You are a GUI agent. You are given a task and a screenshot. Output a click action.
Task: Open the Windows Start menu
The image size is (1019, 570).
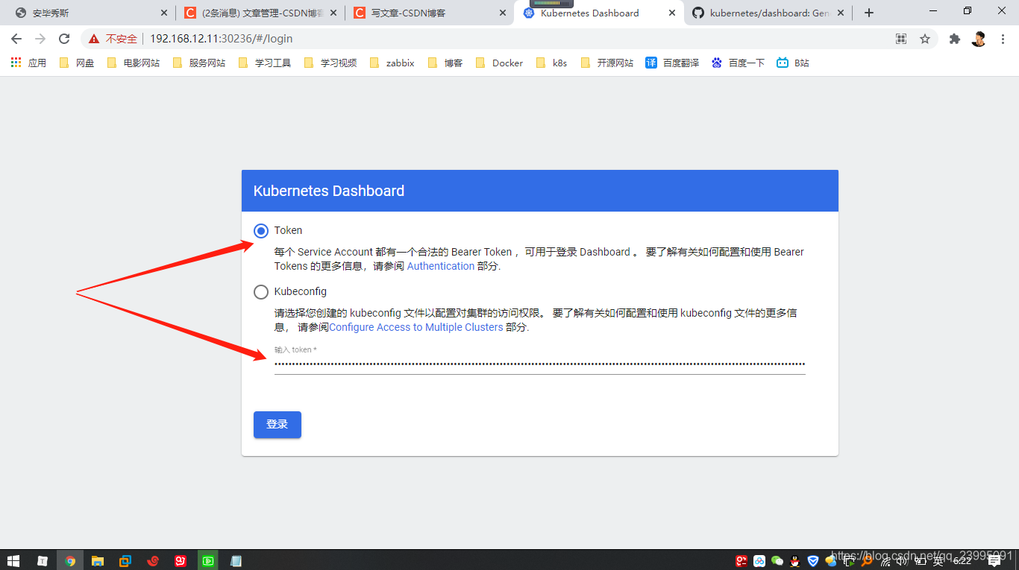tap(13, 560)
